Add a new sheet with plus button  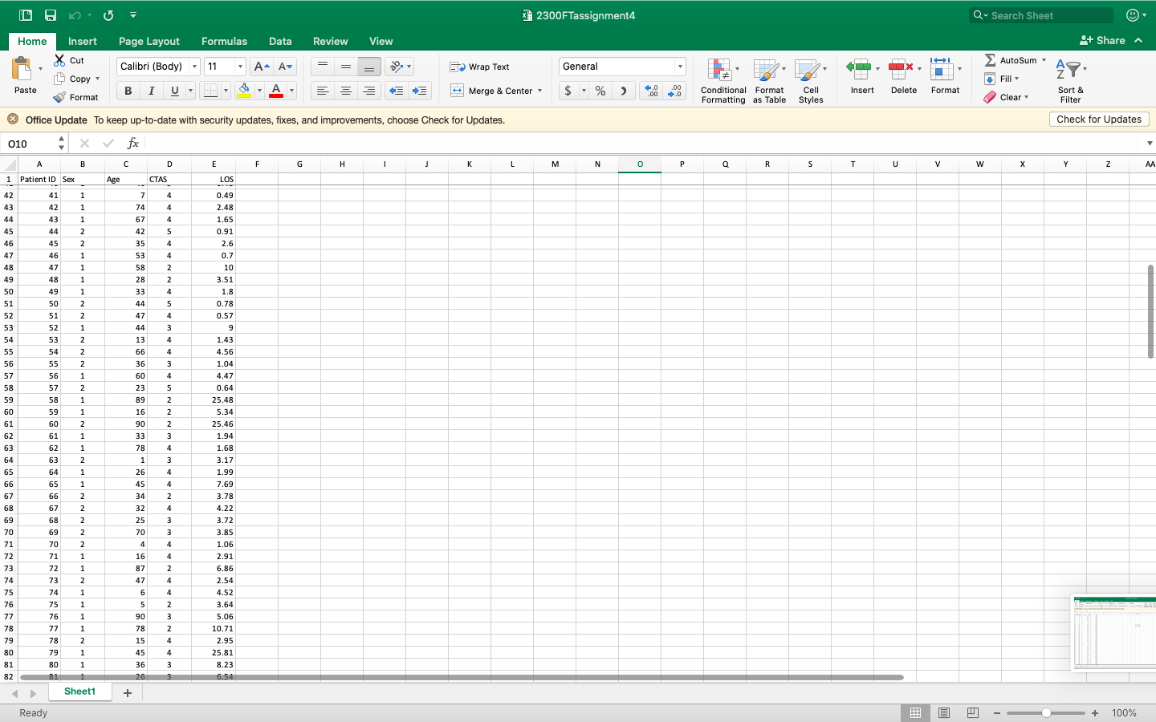(x=127, y=693)
